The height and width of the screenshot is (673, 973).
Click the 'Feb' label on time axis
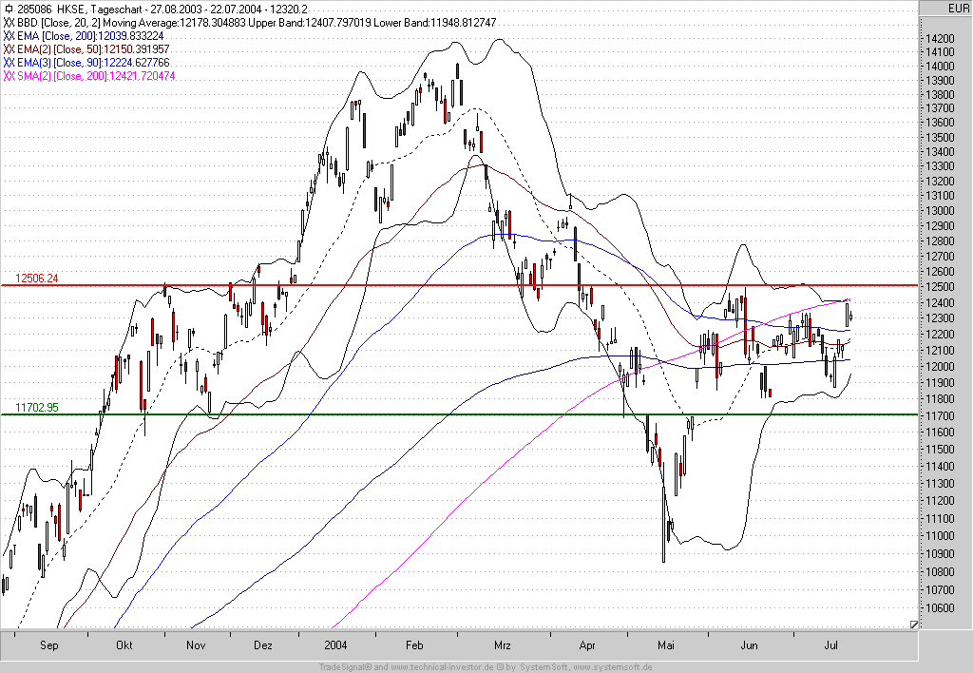(x=414, y=645)
